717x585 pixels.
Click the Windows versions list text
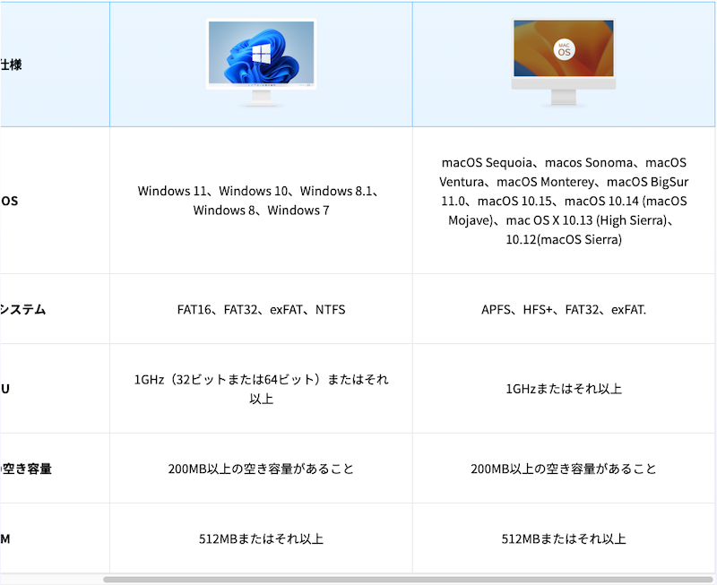pos(261,201)
